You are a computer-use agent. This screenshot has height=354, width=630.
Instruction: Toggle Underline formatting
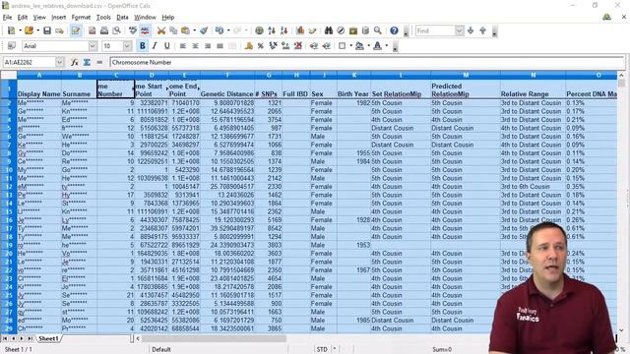click(x=166, y=46)
